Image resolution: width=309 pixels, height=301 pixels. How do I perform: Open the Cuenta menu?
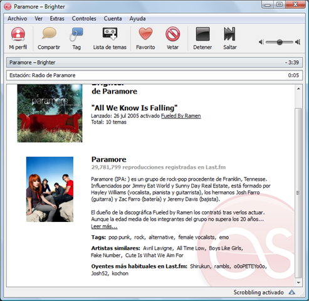113,19
